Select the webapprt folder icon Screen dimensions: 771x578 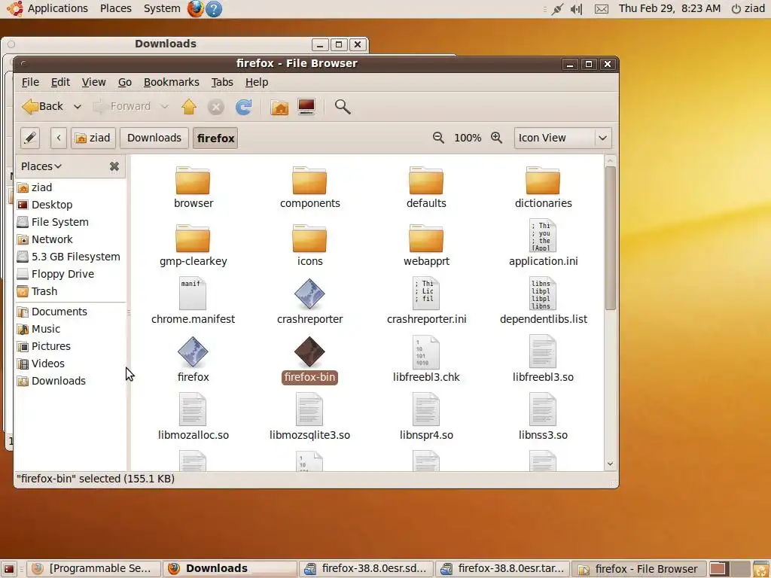click(x=426, y=239)
